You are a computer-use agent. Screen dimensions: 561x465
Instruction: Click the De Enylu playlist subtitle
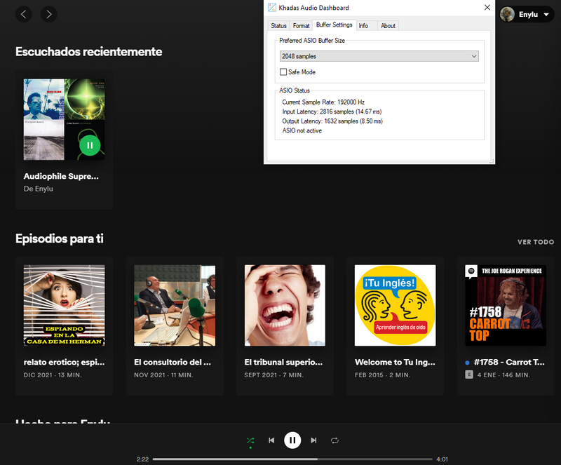[x=39, y=189]
